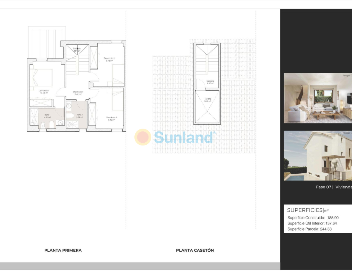Select the Dormitorio 2 room label

pyautogui.click(x=109, y=59)
